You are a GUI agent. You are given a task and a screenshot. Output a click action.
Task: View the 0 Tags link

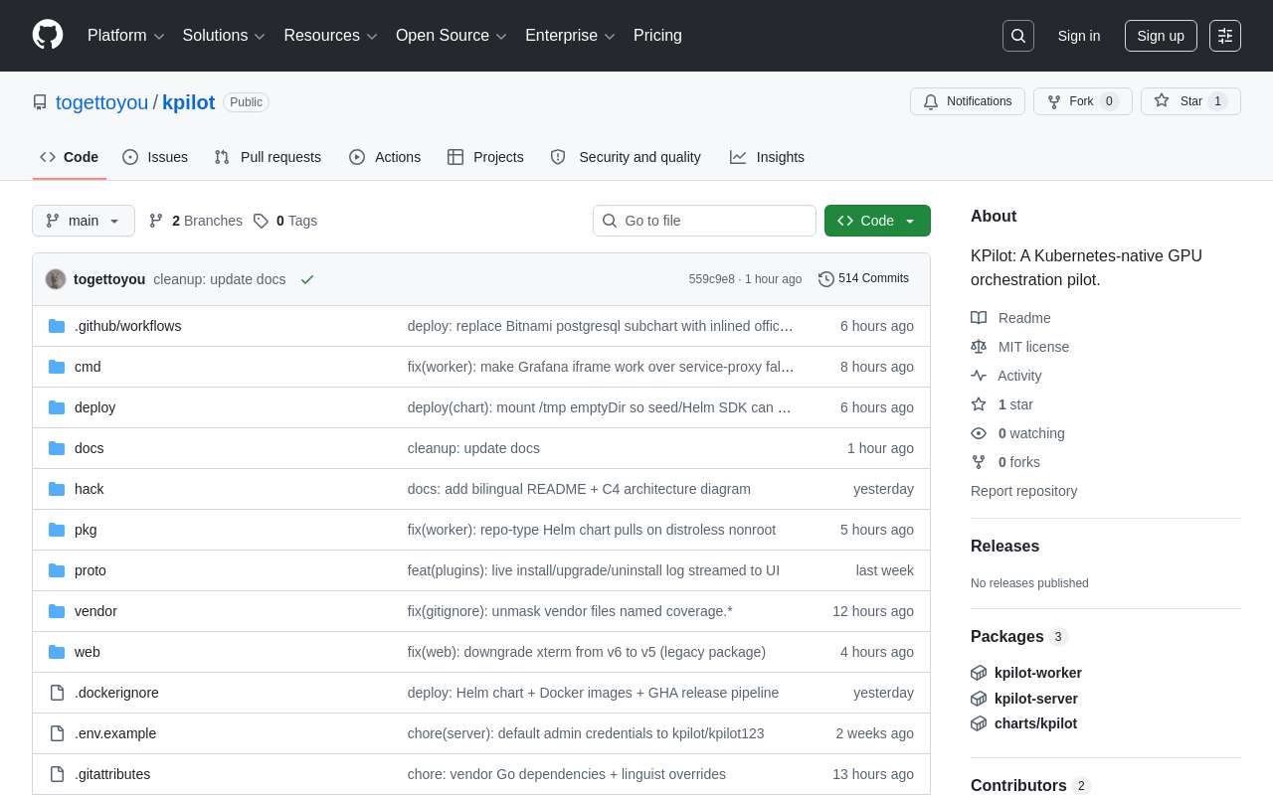point(285,221)
